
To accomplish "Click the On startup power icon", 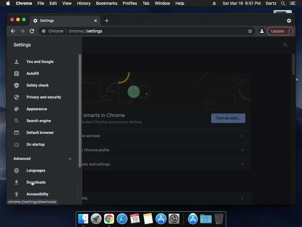I will (x=17, y=144).
